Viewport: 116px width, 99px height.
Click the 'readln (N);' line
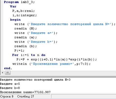25,28
